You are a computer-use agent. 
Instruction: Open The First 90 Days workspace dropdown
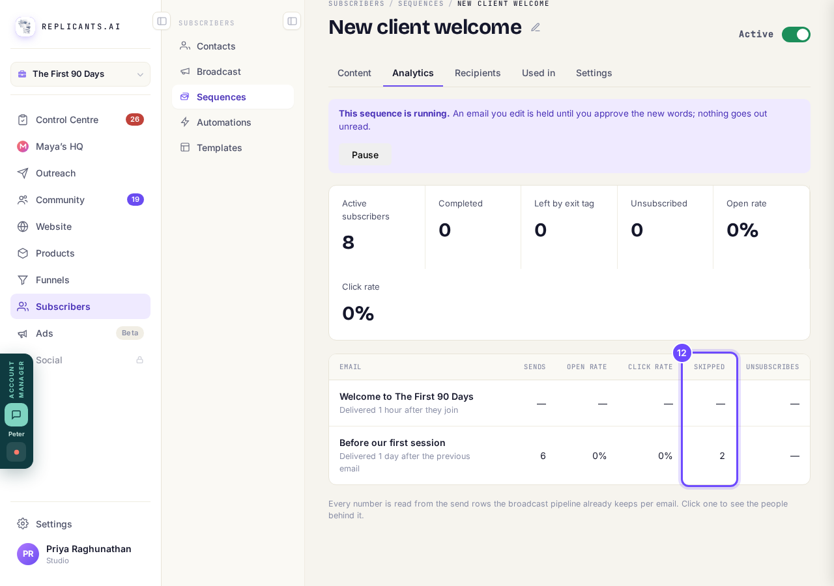[x=80, y=74]
